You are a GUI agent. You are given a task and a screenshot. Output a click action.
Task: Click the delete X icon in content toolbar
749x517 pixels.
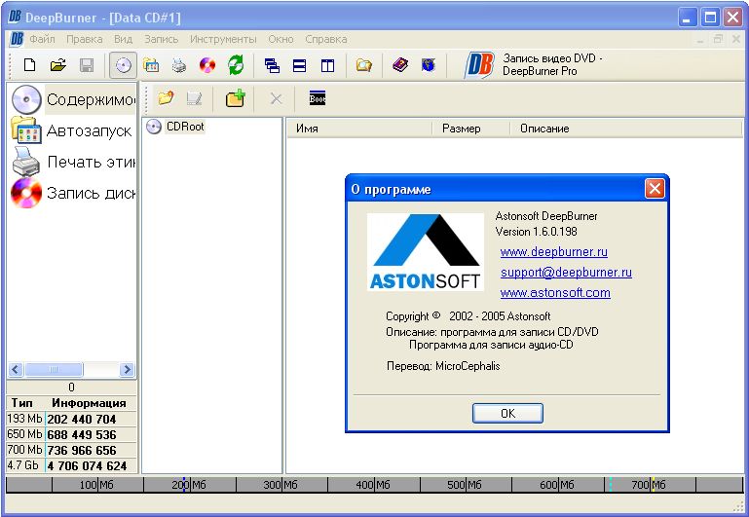276,98
